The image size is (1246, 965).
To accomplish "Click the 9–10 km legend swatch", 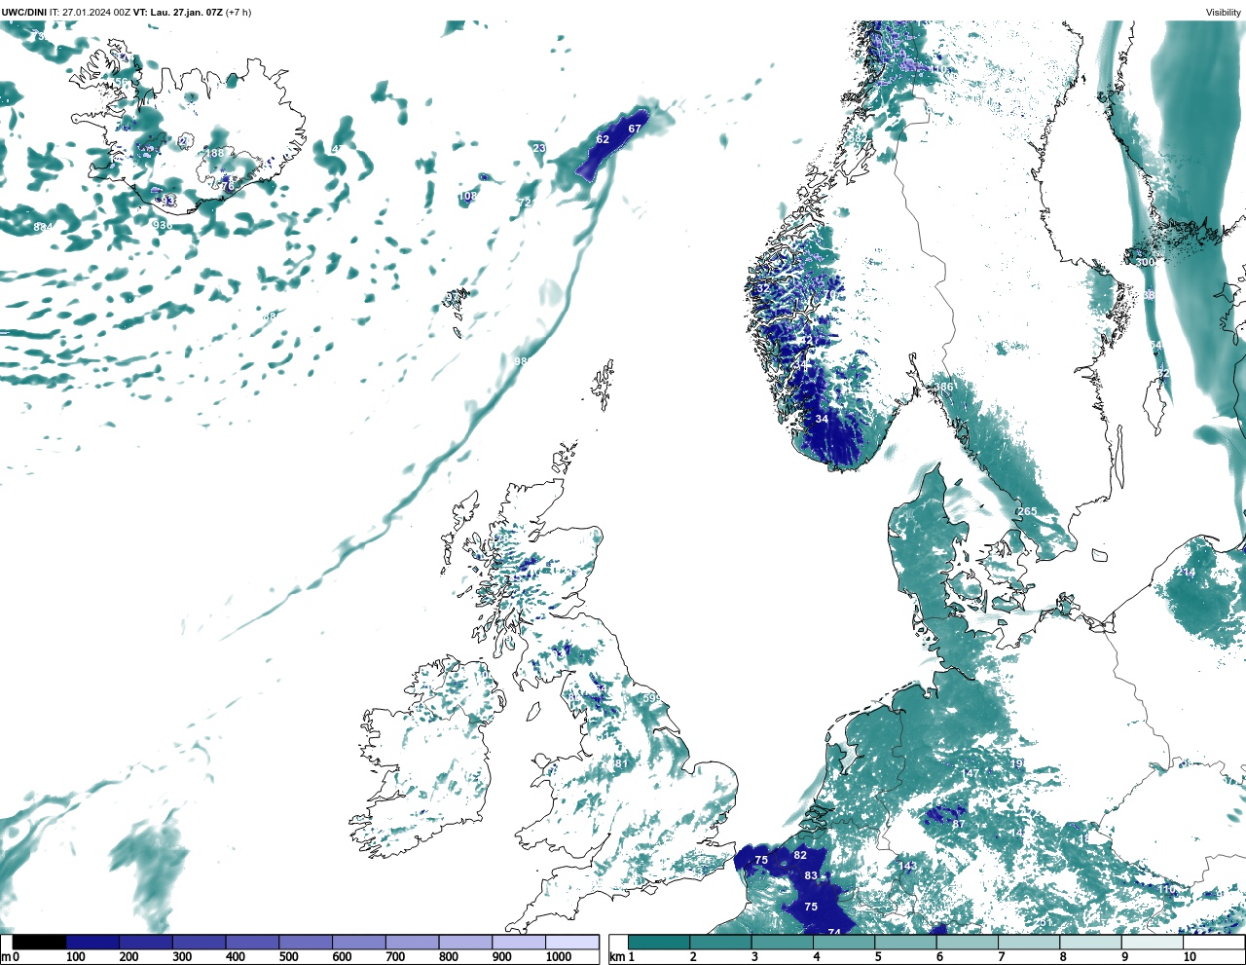I will coord(1153,943).
